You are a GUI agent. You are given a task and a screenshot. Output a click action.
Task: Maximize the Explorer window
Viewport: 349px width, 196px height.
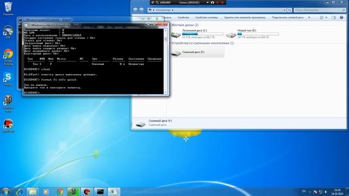point(333,2)
